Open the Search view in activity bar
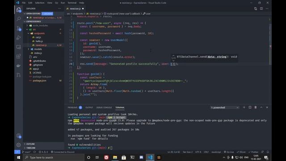Viewport: 286px width, 161px height. point(19,19)
